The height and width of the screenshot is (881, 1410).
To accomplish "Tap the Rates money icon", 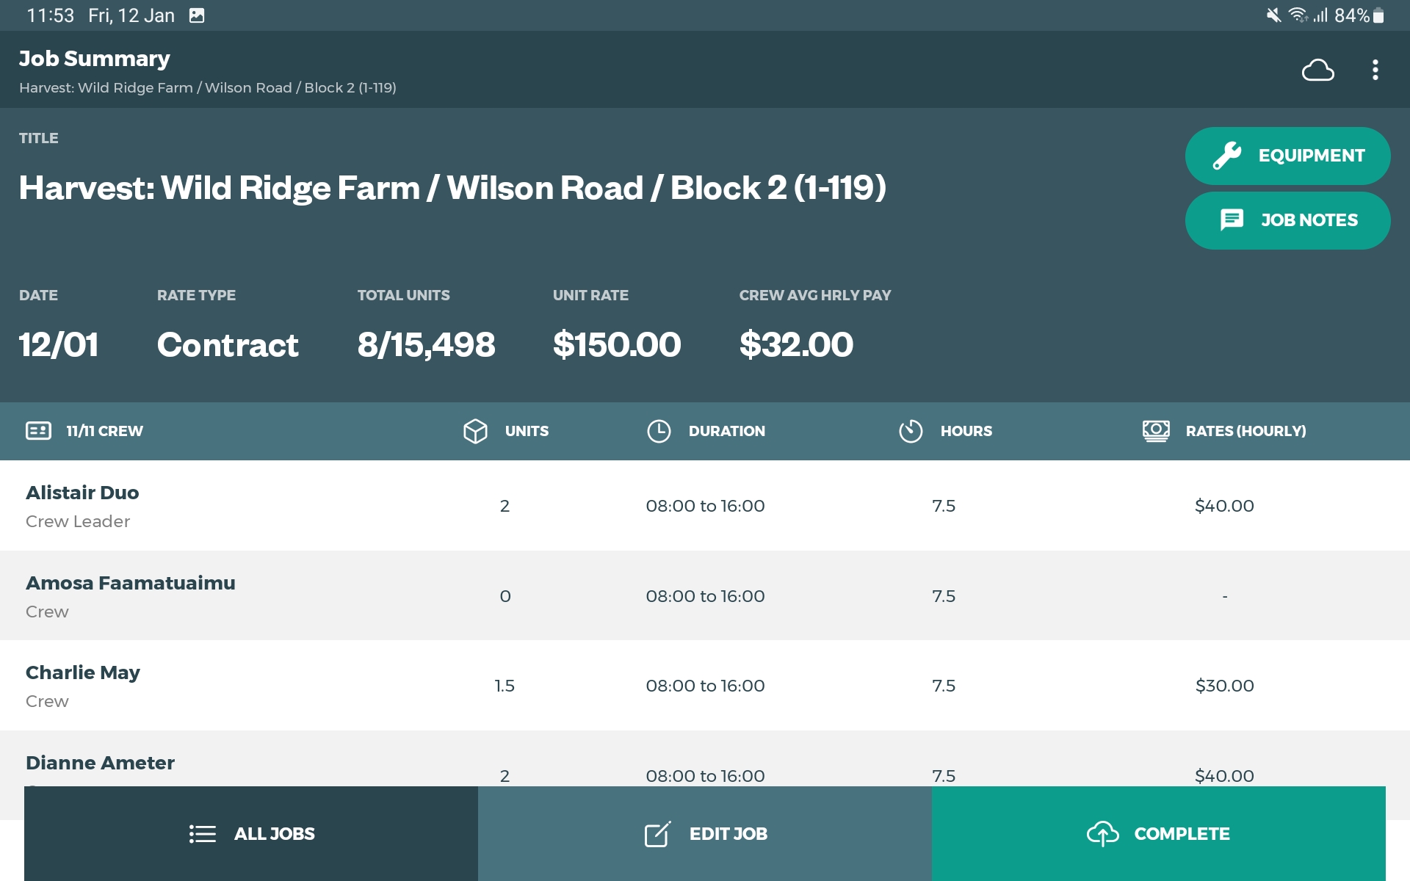I will pos(1156,431).
